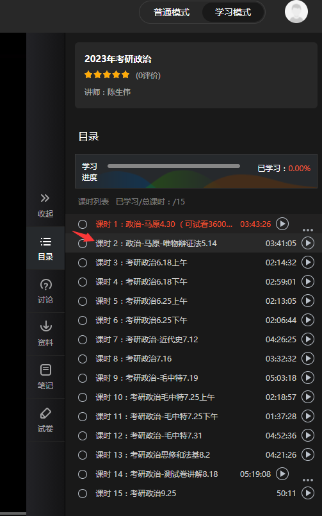Screen dimensions: 322x516
Task: Play lesson 11 毛中特7.25下午
Action: coord(308,416)
